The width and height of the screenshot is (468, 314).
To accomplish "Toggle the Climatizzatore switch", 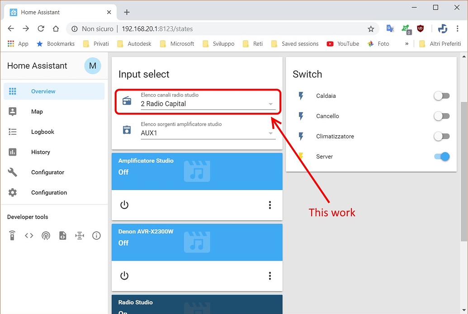I will tap(441, 136).
